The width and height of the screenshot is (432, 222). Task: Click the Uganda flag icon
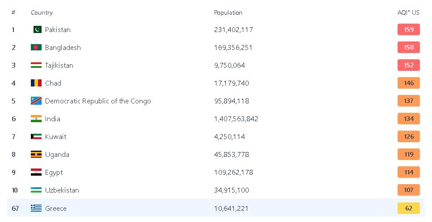point(36,155)
